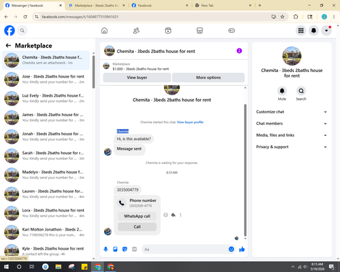Click the chat messages scrollbar

coord(245,170)
